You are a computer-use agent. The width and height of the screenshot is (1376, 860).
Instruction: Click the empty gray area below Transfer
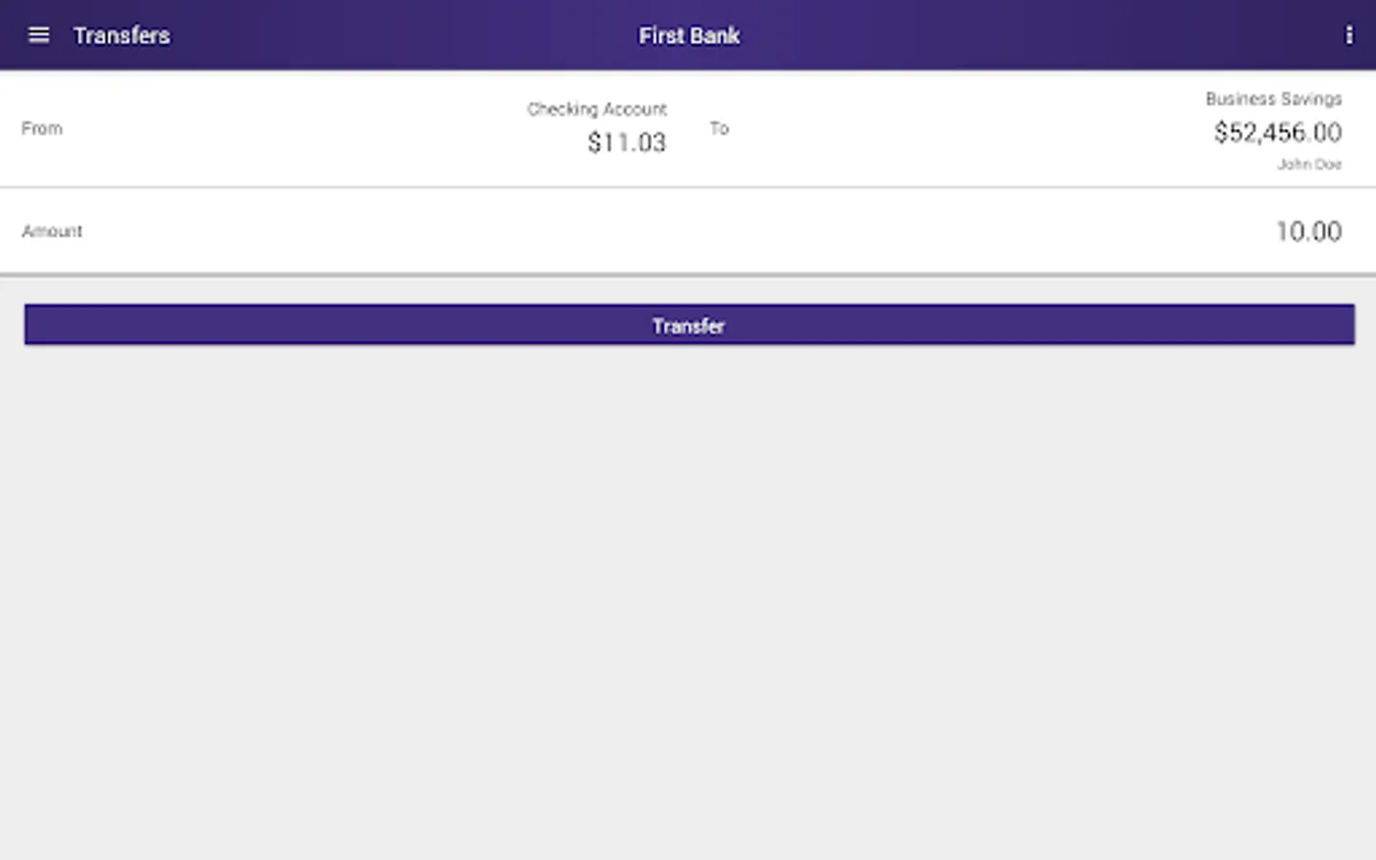coord(688,602)
